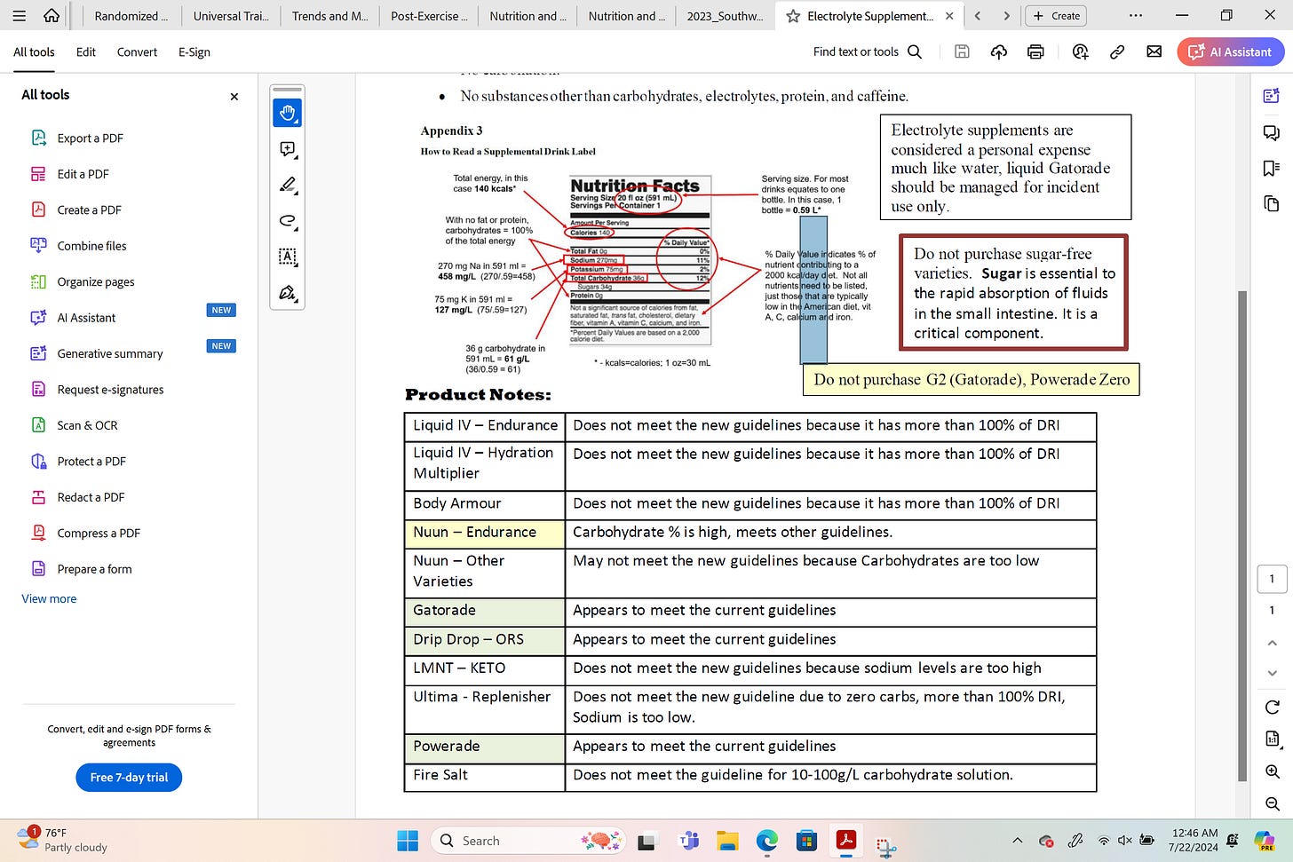Close the All tools panel

pos(234,96)
